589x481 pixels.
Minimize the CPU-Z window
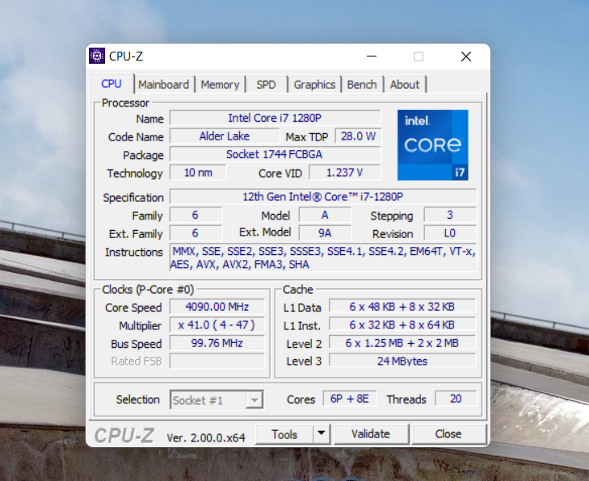point(372,56)
